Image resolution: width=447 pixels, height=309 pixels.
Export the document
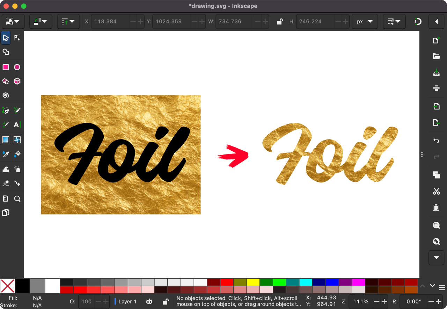pyautogui.click(x=436, y=122)
